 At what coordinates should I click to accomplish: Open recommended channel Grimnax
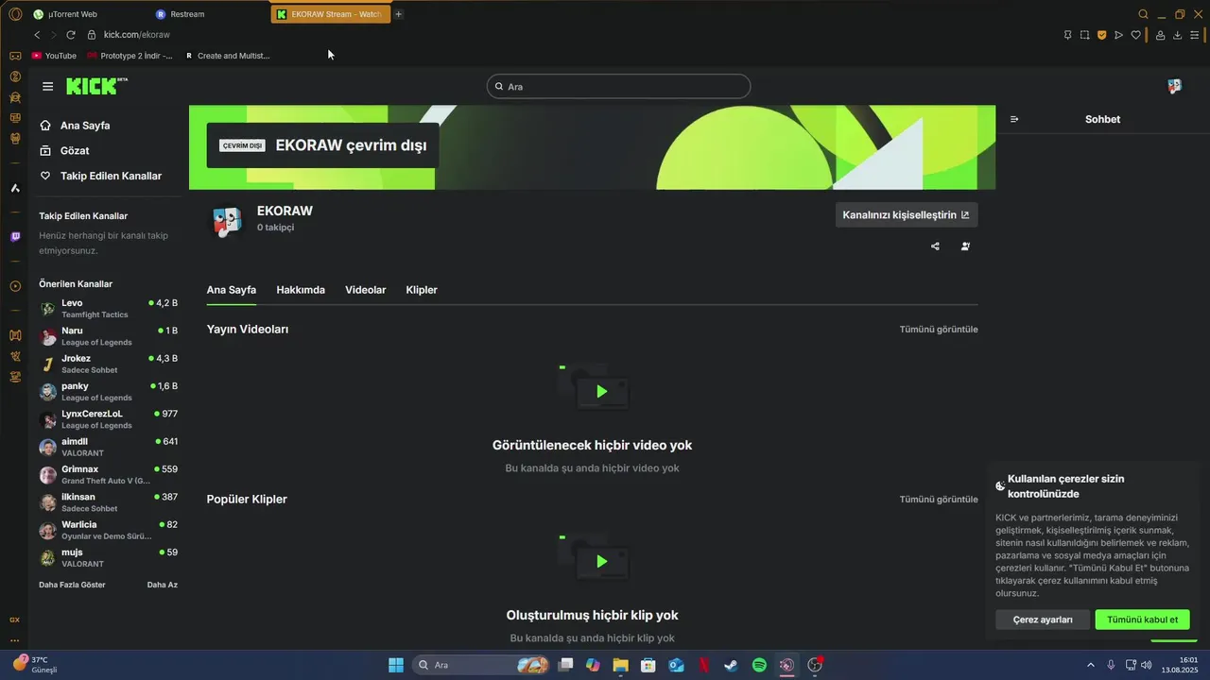108,474
